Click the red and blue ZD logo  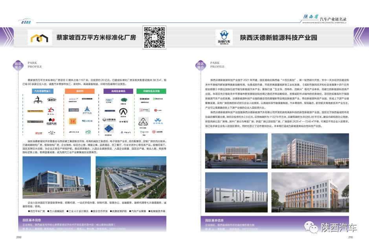click(x=51, y=110)
